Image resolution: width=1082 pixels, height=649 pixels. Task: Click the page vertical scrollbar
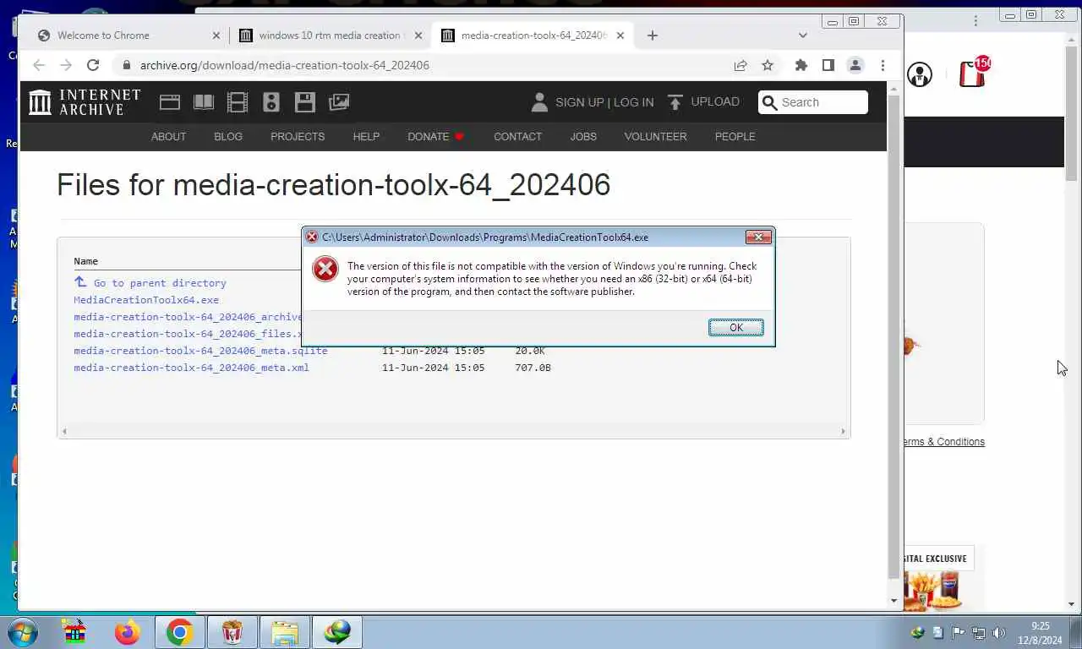[x=894, y=338]
